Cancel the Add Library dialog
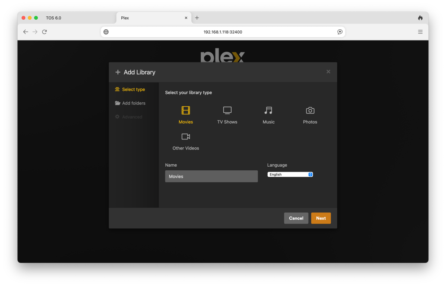 click(x=296, y=218)
